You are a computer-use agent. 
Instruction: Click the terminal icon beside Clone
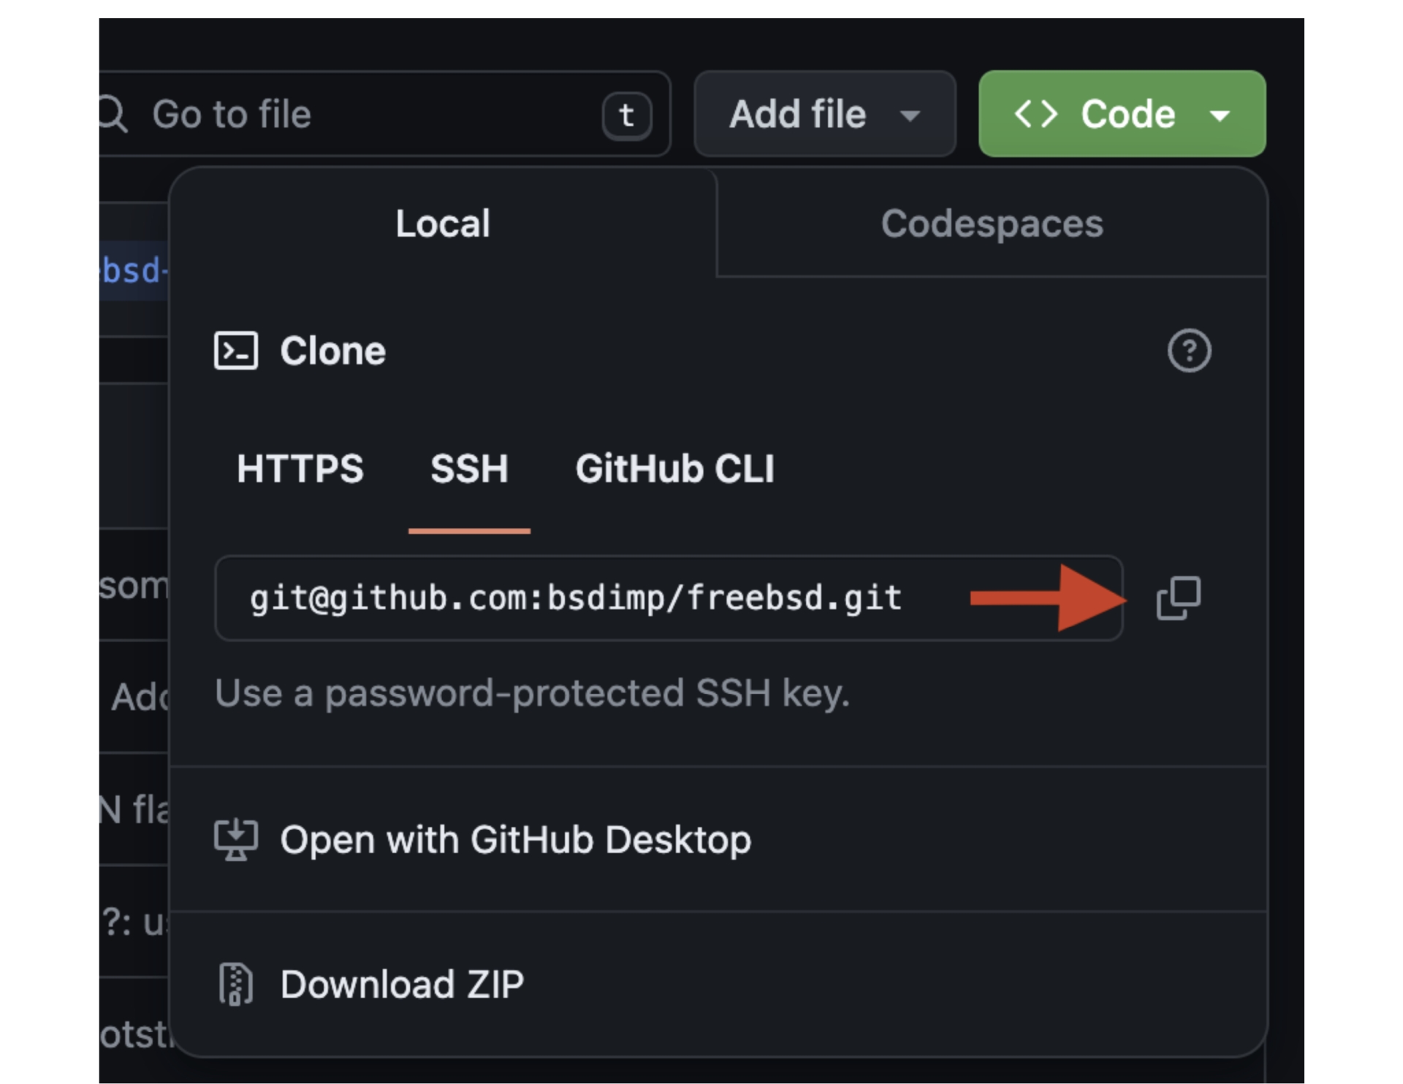pyautogui.click(x=236, y=351)
